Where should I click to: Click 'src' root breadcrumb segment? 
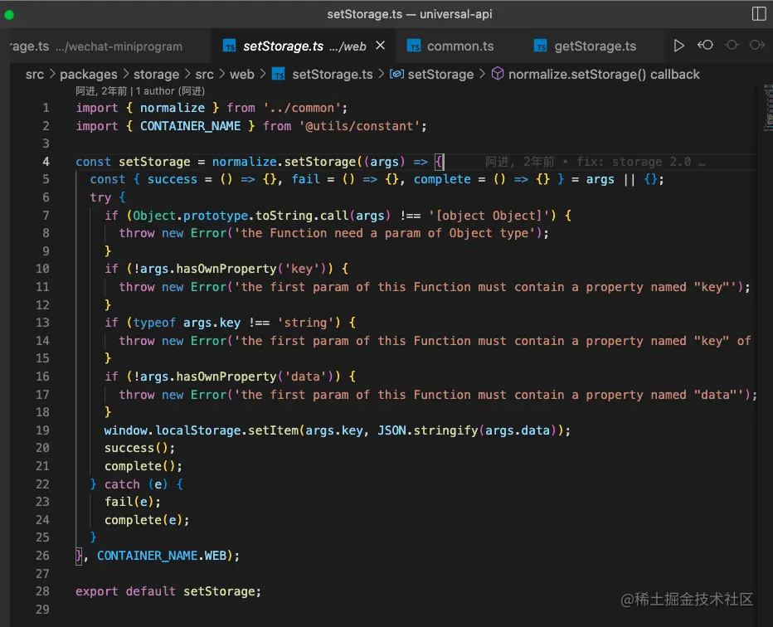(35, 75)
